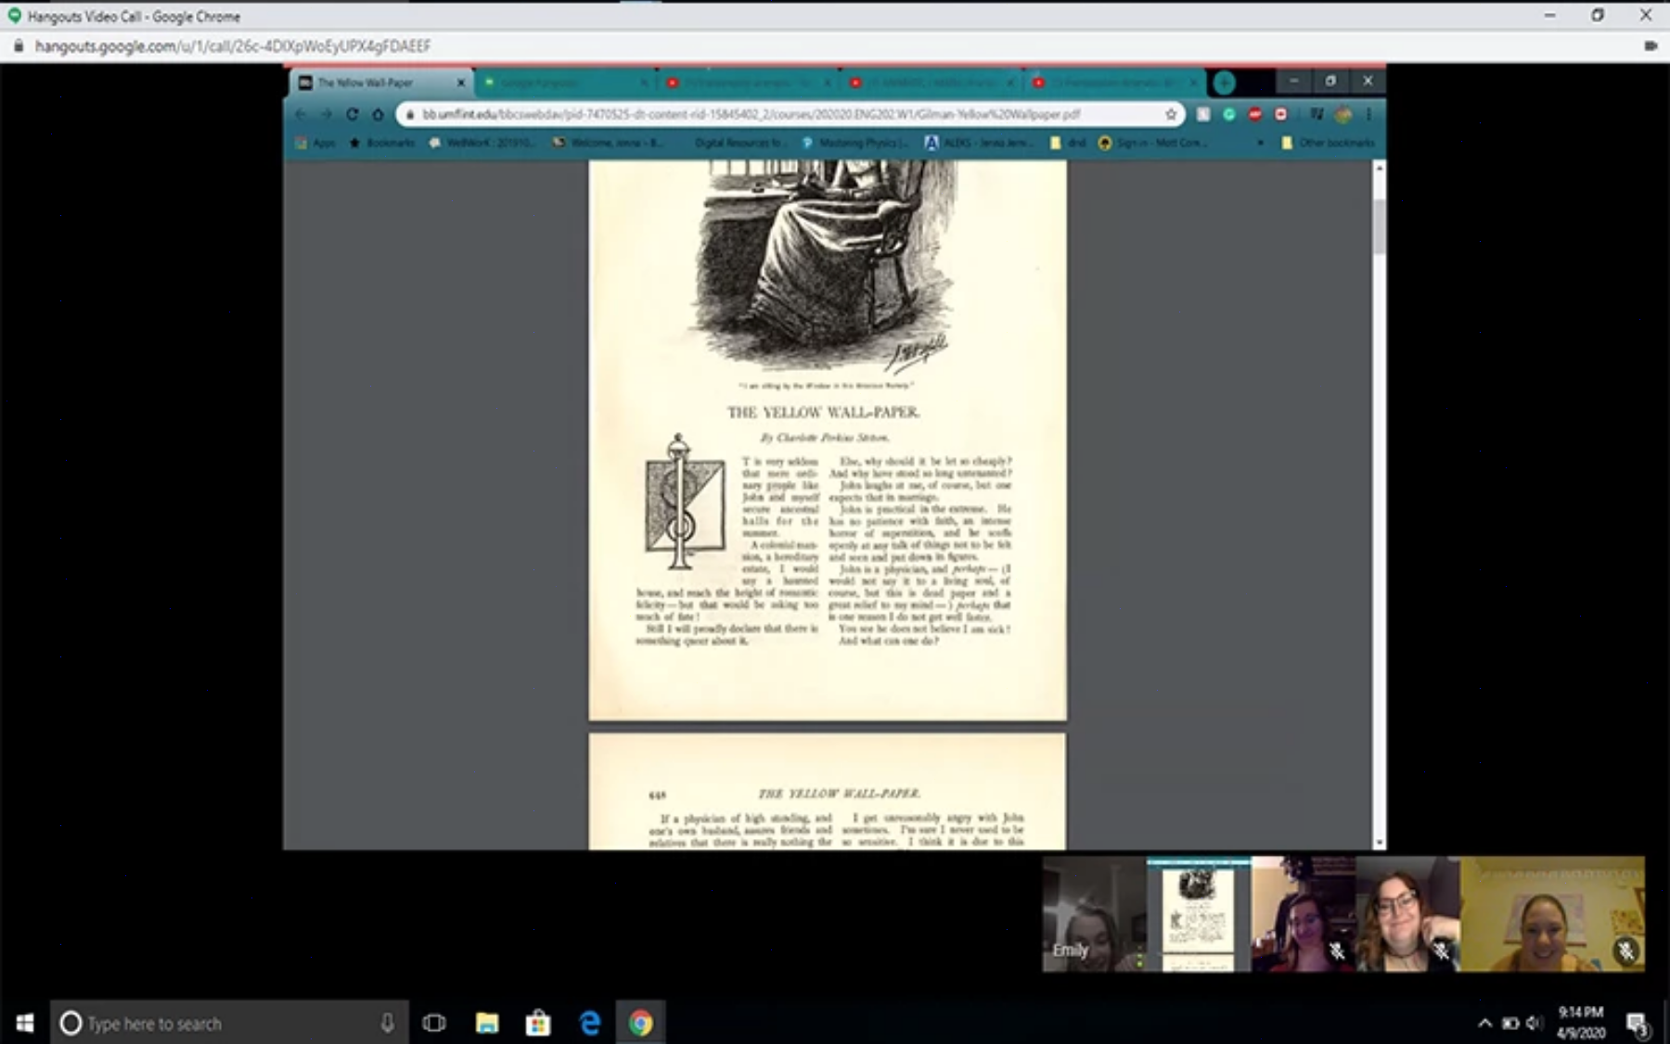Open the Other bookmarks folder

point(1327,143)
